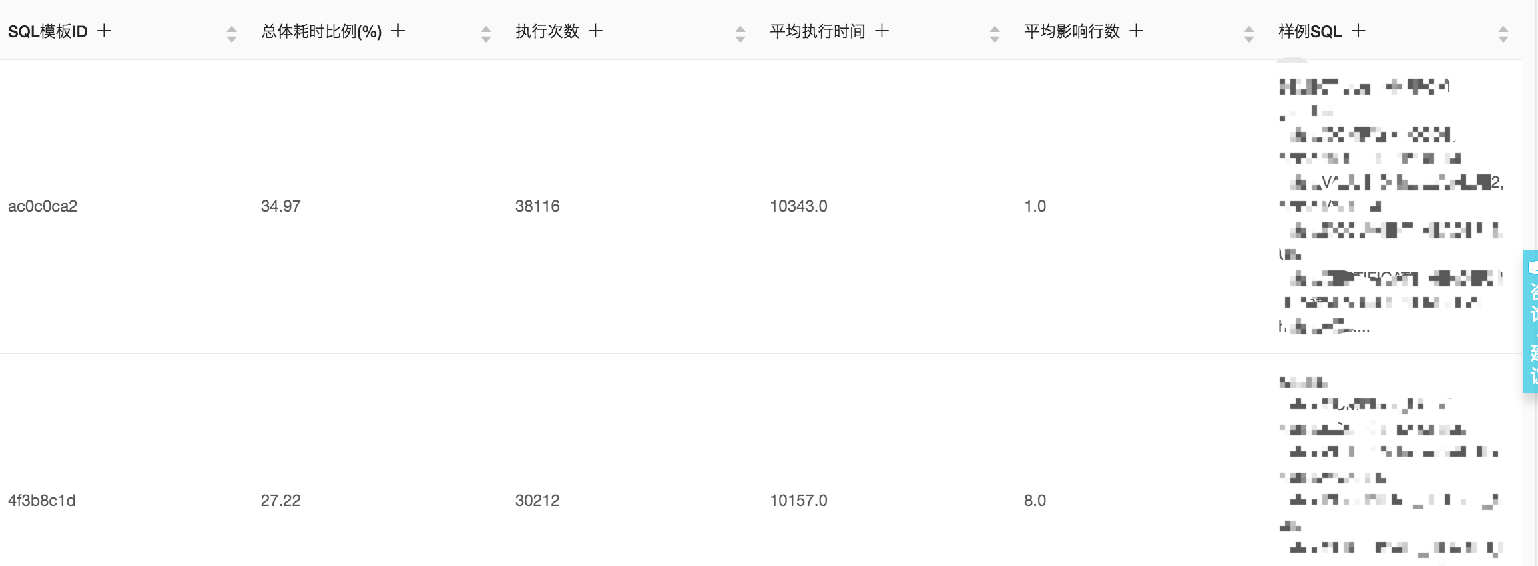Click 执行次数 column header label

click(x=547, y=31)
